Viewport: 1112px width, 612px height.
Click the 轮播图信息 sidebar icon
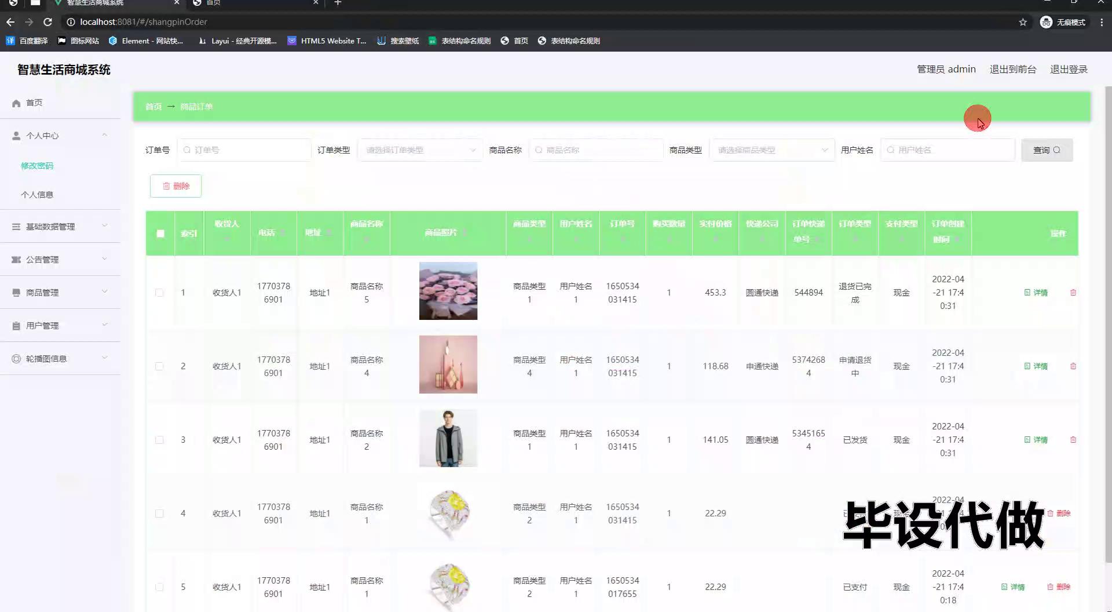tap(16, 359)
